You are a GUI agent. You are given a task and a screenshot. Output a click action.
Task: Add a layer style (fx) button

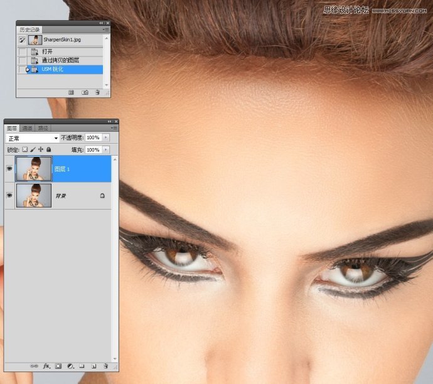coord(46,366)
